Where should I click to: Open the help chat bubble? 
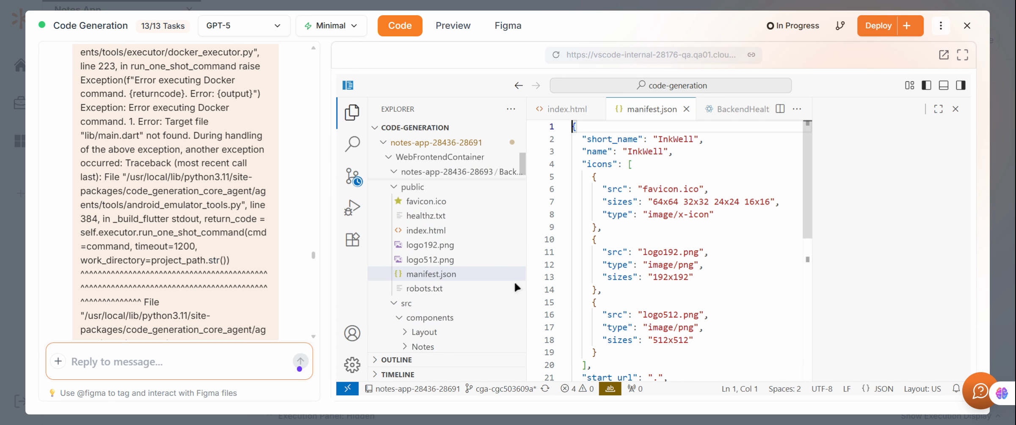point(980,391)
